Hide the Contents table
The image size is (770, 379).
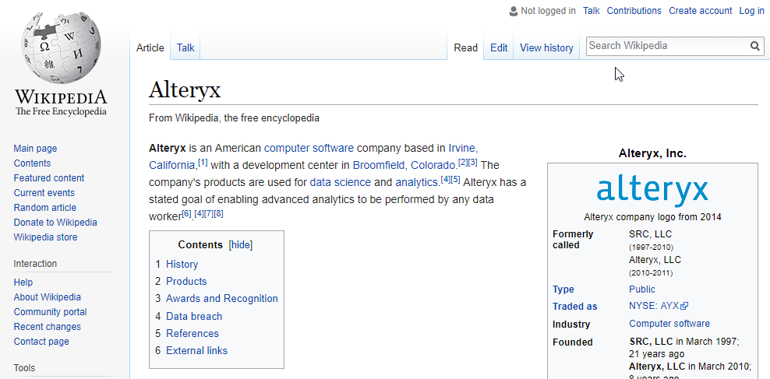pyautogui.click(x=241, y=244)
